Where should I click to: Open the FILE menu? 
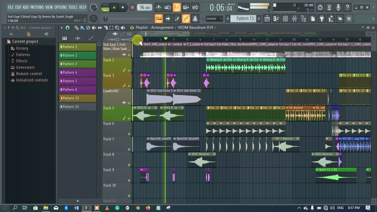tap(11, 7)
